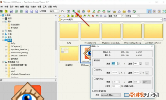This screenshot has height=100, width=166.
Task: Uncheck 保持原有比例 keep aspect ratio
Action: coord(94,91)
